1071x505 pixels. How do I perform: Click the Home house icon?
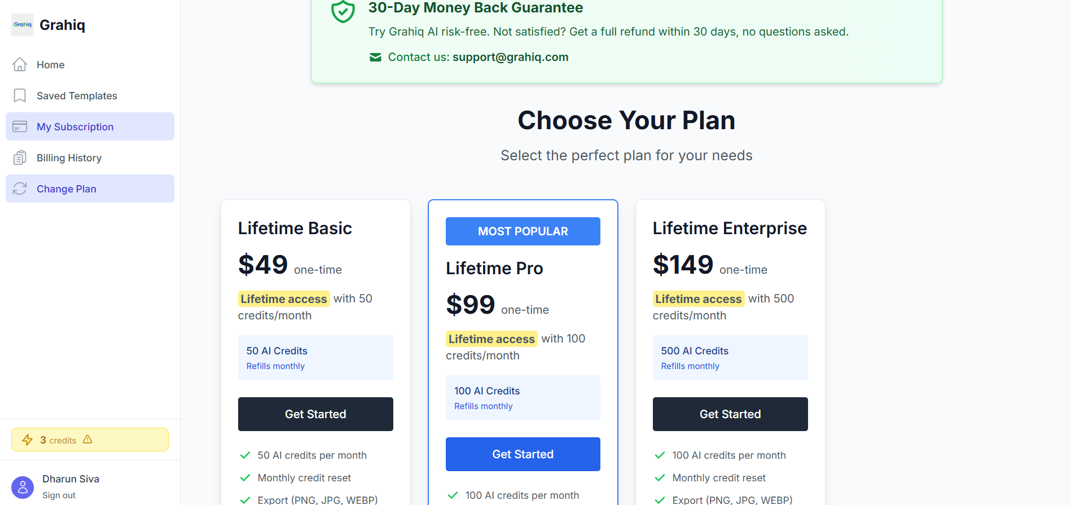[x=20, y=65]
